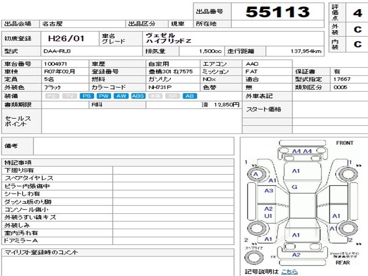This screenshot has height=276, width=368.
Task: Click the 本革 leather equipment badge
Action: pos(155,96)
